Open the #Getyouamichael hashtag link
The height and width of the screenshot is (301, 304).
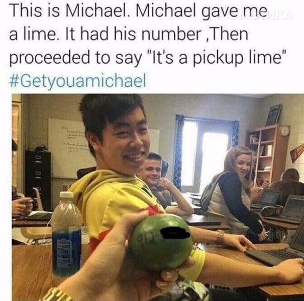(x=77, y=81)
